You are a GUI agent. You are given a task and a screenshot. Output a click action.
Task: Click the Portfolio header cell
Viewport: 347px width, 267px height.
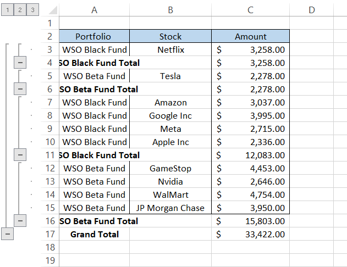tap(93, 36)
